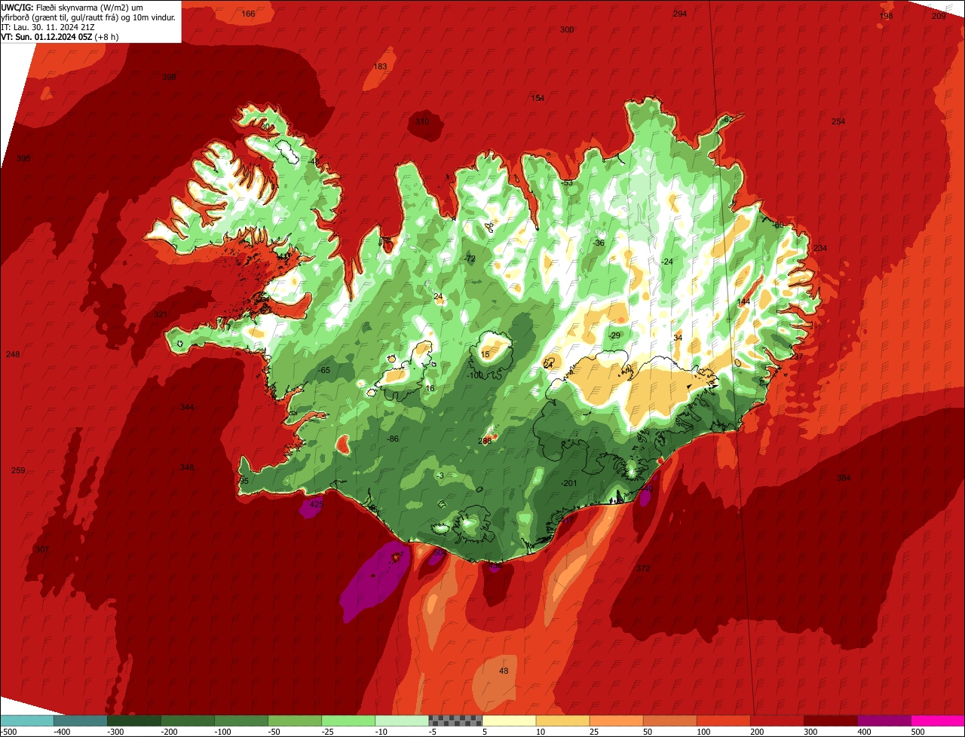
Task: Click the map value '307'
Action: [x=42, y=549]
